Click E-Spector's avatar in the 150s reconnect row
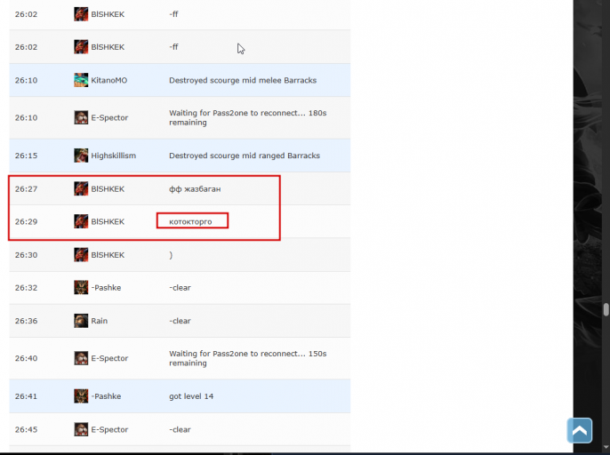The image size is (610, 455). click(x=81, y=358)
